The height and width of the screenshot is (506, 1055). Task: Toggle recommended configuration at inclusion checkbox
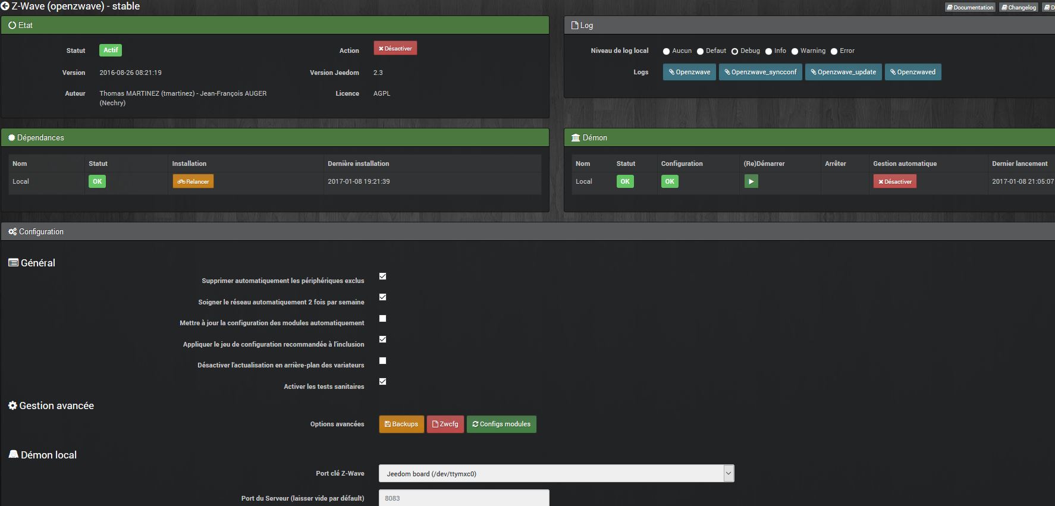(383, 339)
